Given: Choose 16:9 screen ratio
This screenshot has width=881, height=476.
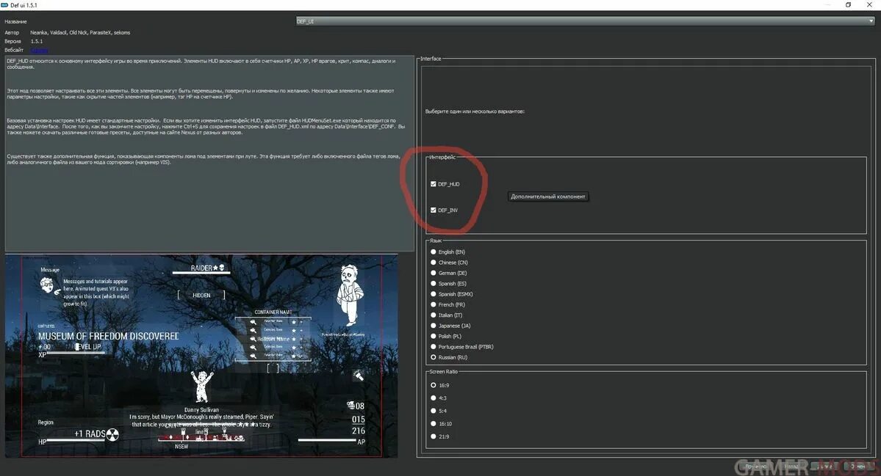Looking at the screenshot, I should click(x=434, y=385).
